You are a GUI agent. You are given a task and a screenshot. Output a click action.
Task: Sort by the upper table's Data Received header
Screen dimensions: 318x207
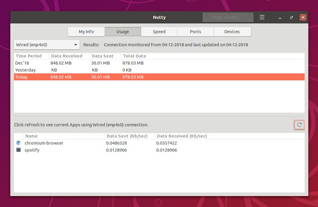click(x=69, y=56)
